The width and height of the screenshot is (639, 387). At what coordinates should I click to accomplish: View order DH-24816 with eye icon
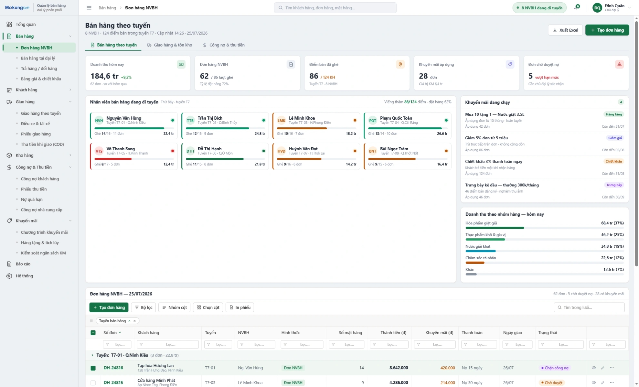tap(593, 368)
